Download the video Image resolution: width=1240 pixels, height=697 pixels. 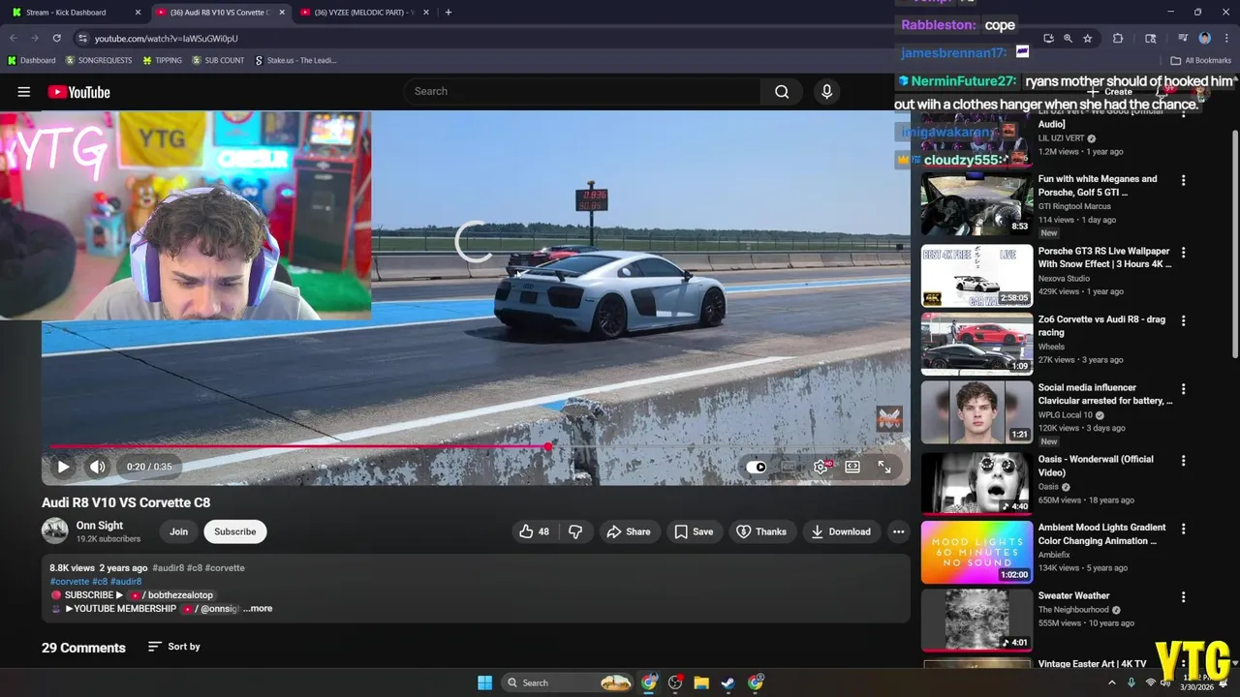(x=841, y=531)
